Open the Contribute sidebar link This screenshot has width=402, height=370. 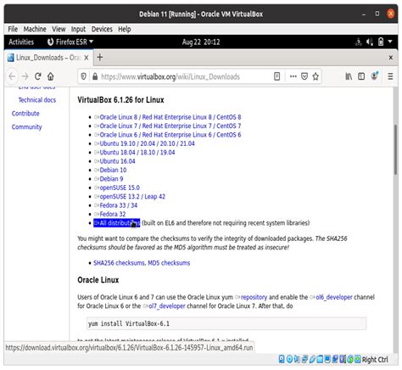[25, 114]
